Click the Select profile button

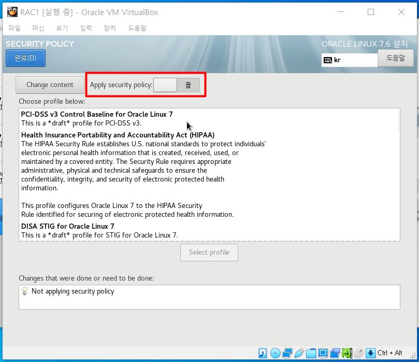[x=209, y=252]
